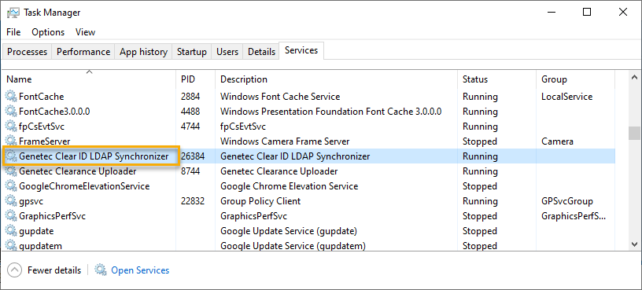Screen dimensions: 642x290
Task: Open the File menu
Action: point(13,32)
